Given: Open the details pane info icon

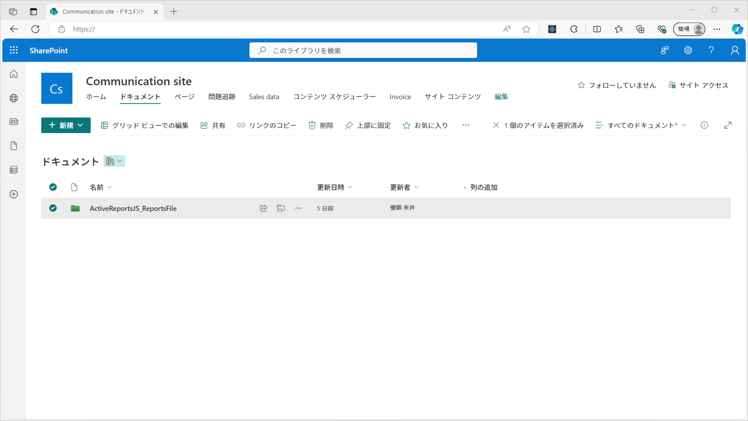Looking at the screenshot, I should (x=704, y=125).
